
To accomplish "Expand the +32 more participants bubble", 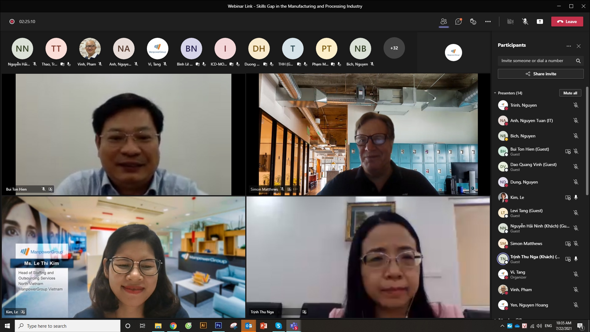I will coord(394,48).
